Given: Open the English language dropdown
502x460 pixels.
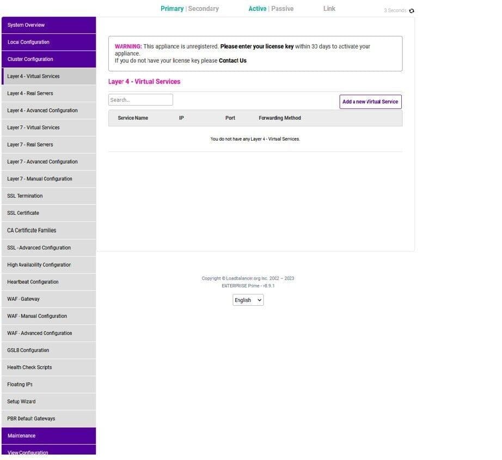Looking at the screenshot, I should click(248, 300).
